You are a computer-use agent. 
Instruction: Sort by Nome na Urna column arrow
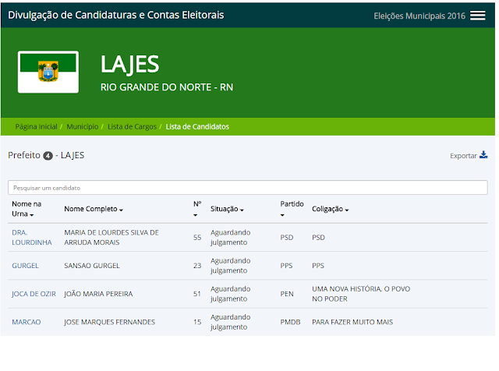coord(31,215)
